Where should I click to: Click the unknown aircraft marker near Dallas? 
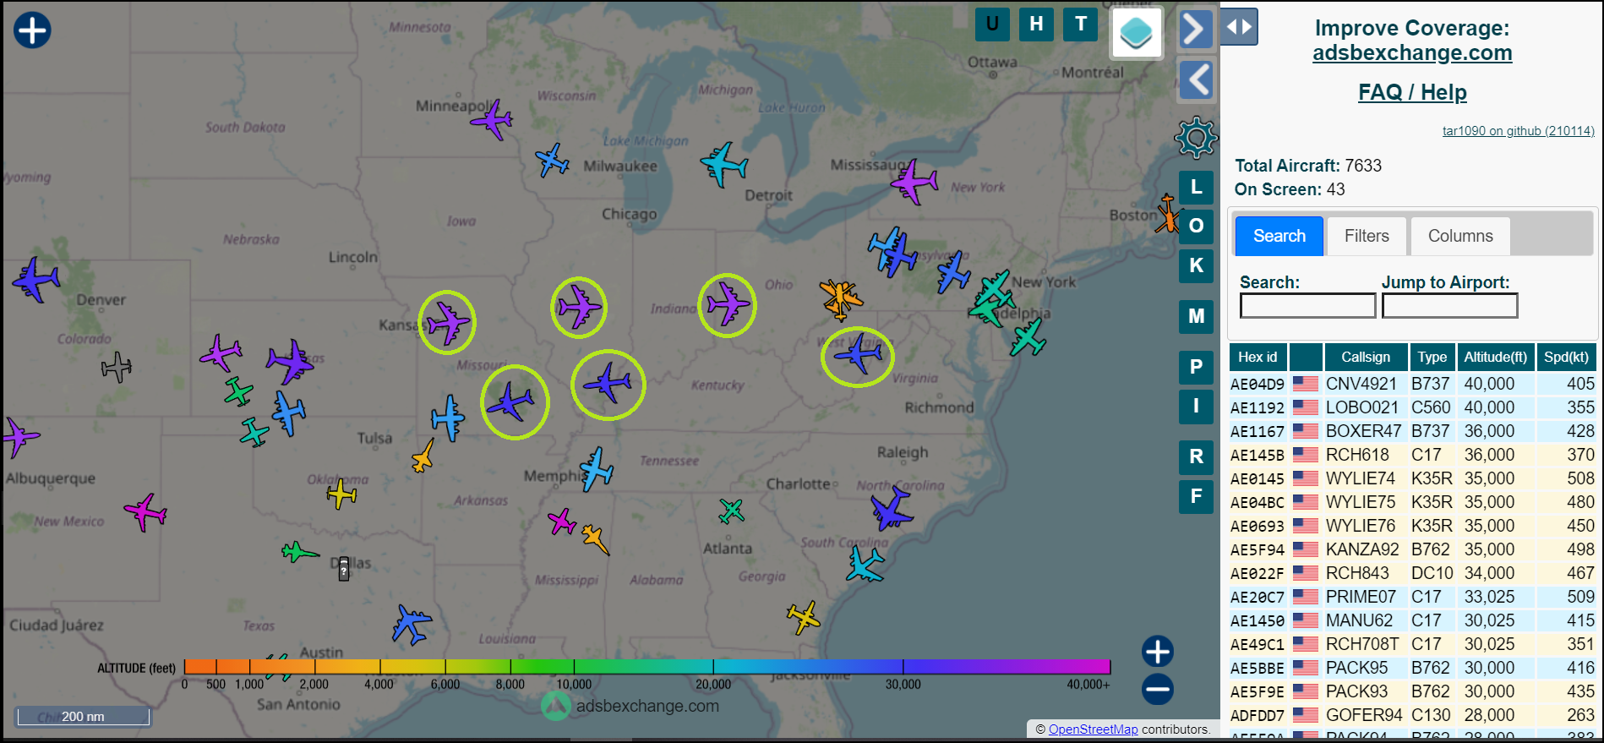[344, 569]
